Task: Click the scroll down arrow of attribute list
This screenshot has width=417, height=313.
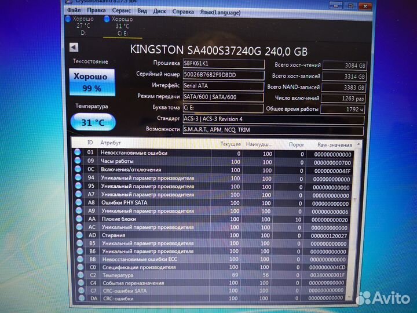Action: coord(349,297)
